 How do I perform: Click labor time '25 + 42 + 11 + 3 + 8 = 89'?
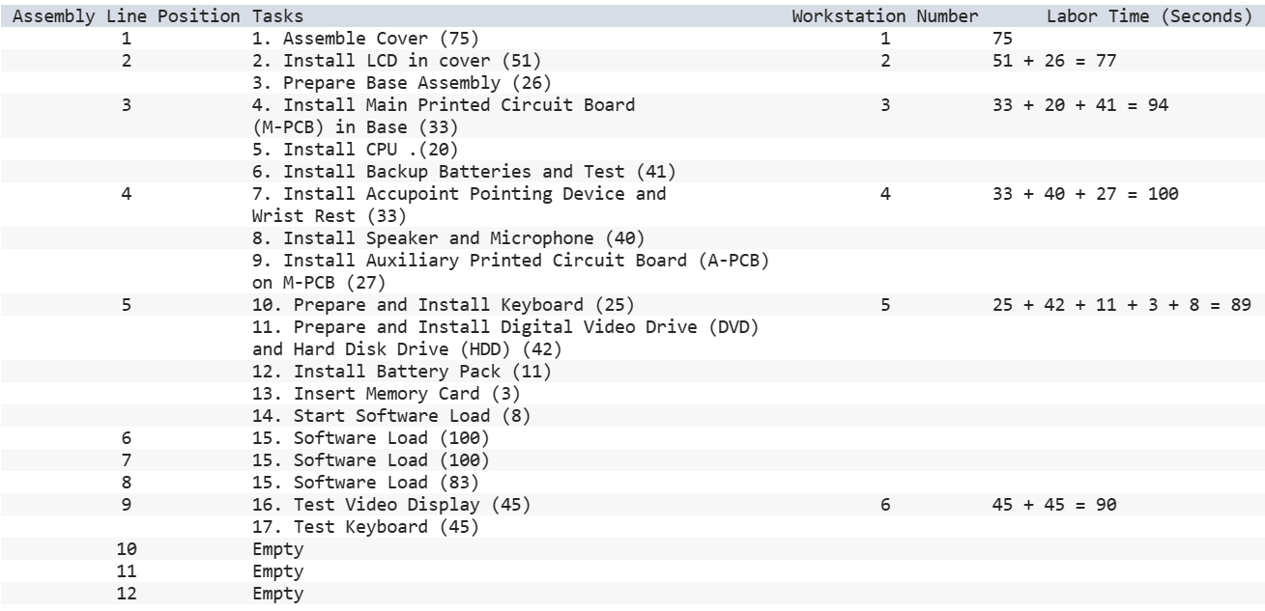1122,306
